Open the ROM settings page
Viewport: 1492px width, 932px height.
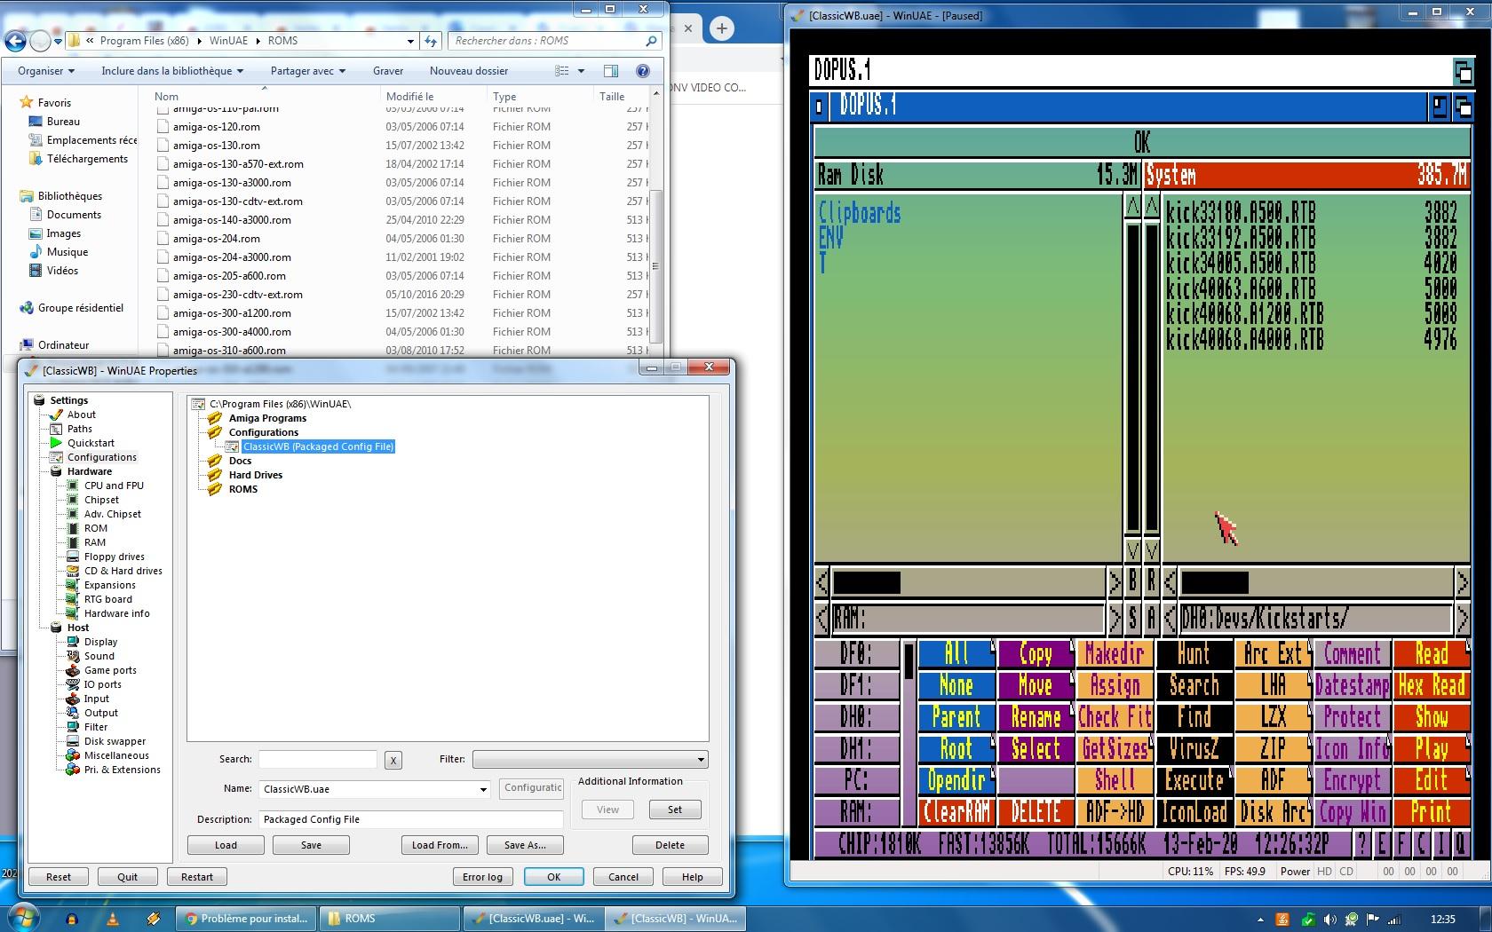pos(95,528)
